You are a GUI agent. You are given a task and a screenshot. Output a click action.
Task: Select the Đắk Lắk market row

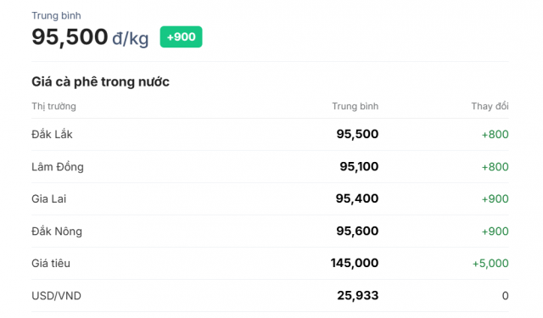tap(270, 134)
